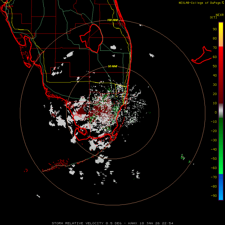Click the KT units label above the color scale

click(213, 17)
